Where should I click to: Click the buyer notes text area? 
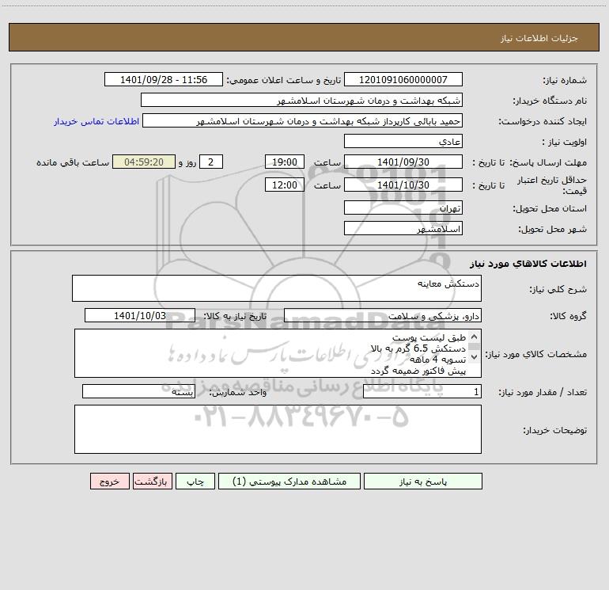[278, 429]
